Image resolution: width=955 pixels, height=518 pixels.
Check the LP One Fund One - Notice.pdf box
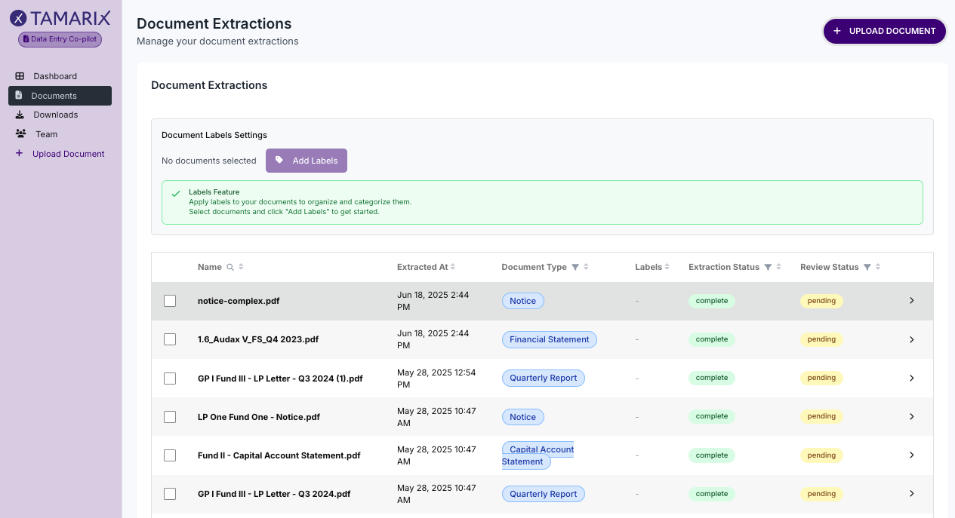170,417
